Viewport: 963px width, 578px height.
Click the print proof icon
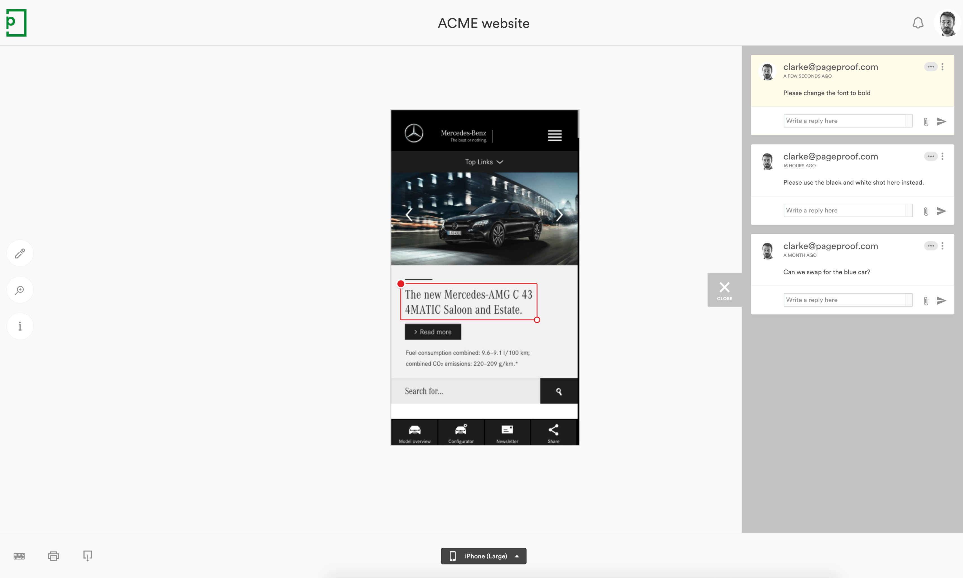[53, 556]
